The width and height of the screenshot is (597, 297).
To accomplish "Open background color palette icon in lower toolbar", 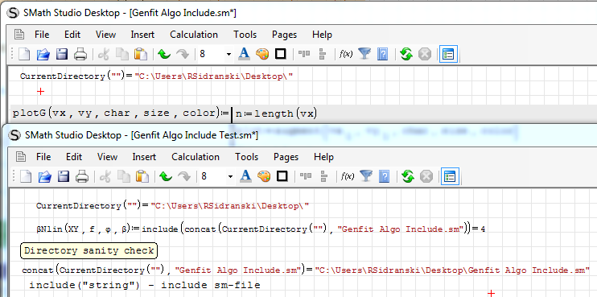I will (263, 177).
